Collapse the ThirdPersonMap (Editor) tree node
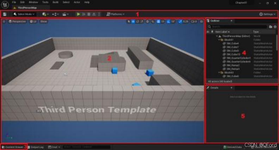The image size is (279, 150). pos(217,36)
